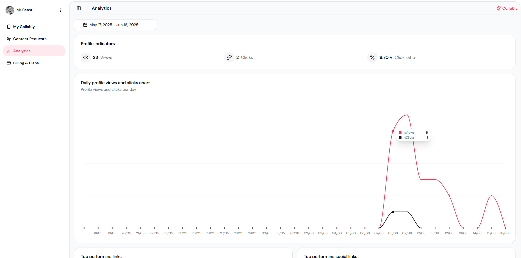Viewport: 521px width, 258px height.
Task: Click the 'Top performing links' heading
Action: click(101, 256)
